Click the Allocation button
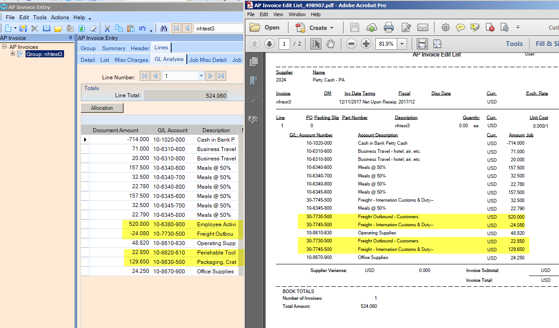Image resolution: width=559 pixels, height=328 pixels. click(102, 108)
